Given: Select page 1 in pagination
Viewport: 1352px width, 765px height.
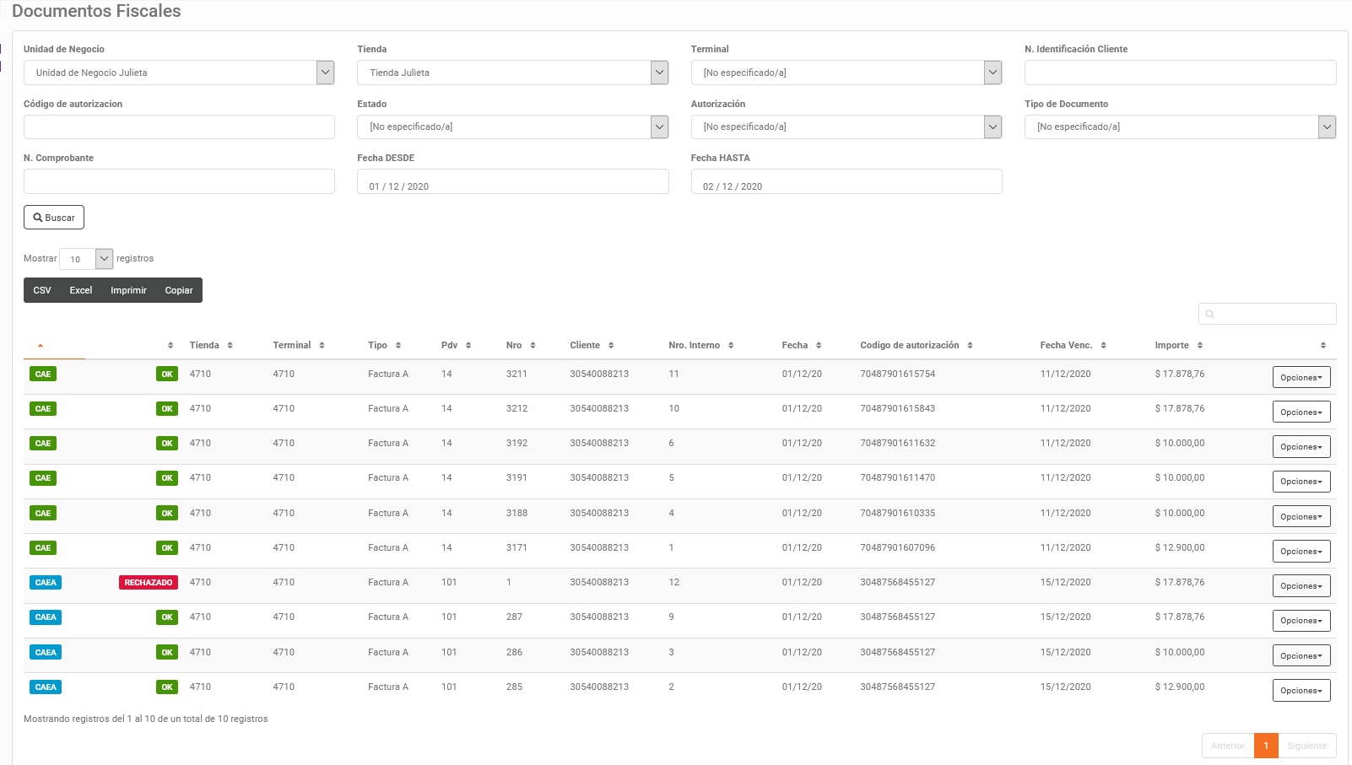Looking at the screenshot, I should (x=1266, y=746).
